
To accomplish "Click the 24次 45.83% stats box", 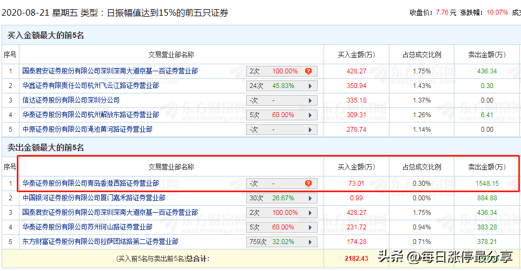I will tap(282, 86).
